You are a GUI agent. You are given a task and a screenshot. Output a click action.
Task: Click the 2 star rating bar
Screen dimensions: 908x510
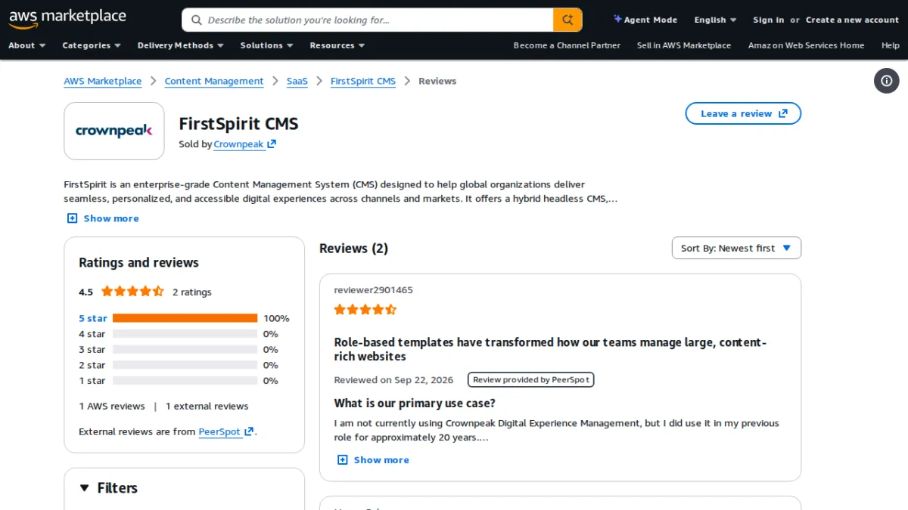(x=185, y=365)
